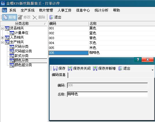
Task: Click the 保存并关闭 icon in dialog
Action: point(70,68)
